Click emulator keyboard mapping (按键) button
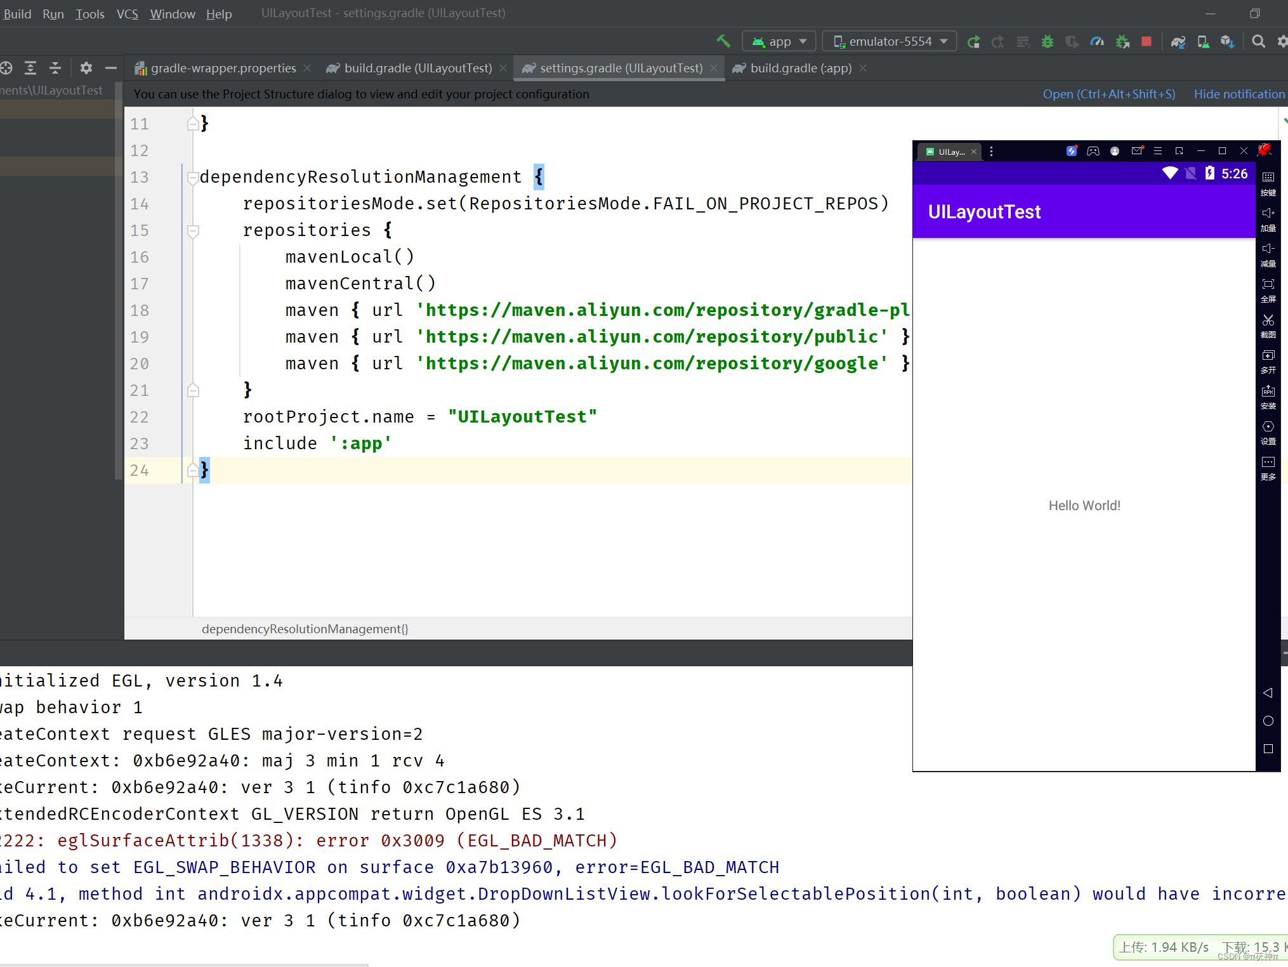Screen dimensions: 1288x967 (1268, 184)
